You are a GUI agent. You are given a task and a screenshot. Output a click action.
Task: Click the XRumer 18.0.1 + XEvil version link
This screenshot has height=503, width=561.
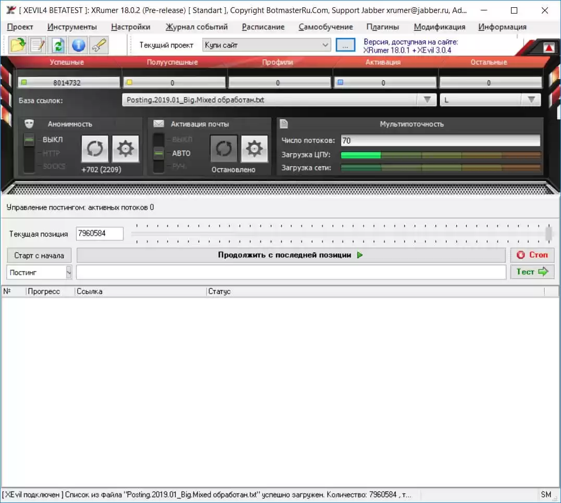[x=407, y=50]
